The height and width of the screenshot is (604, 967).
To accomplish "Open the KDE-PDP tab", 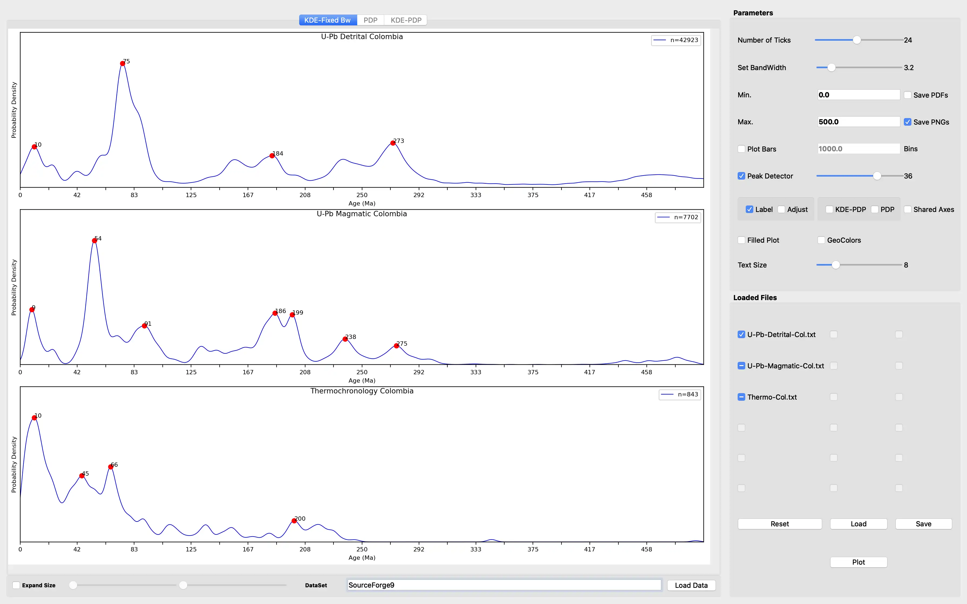I will 406,20.
